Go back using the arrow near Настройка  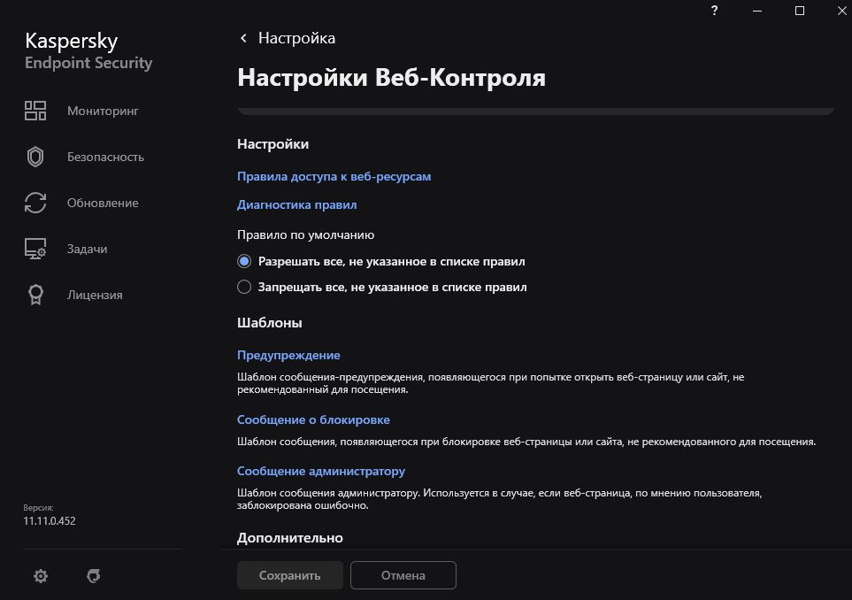pos(243,38)
